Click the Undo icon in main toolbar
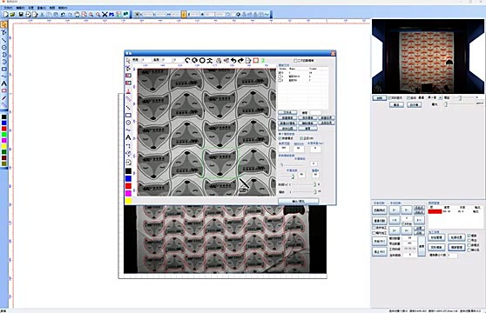The width and height of the screenshot is (486, 313). (x=63, y=14)
